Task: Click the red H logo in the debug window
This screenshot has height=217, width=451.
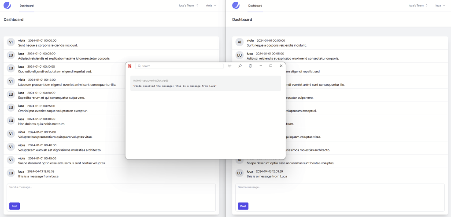Action: [130, 66]
